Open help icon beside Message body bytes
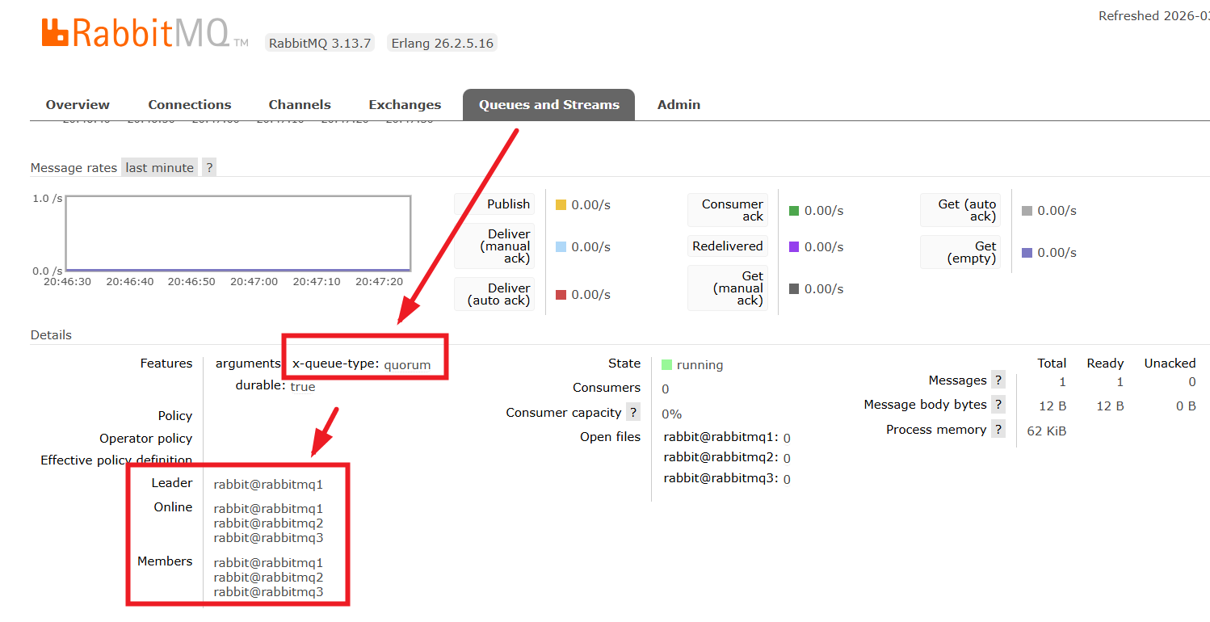The image size is (1210, 622). [998, 405]
